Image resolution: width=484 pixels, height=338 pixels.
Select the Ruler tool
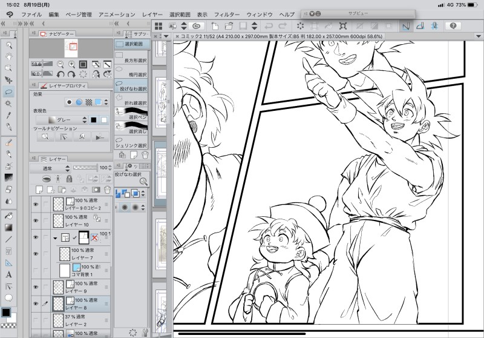tap(8, 263)
